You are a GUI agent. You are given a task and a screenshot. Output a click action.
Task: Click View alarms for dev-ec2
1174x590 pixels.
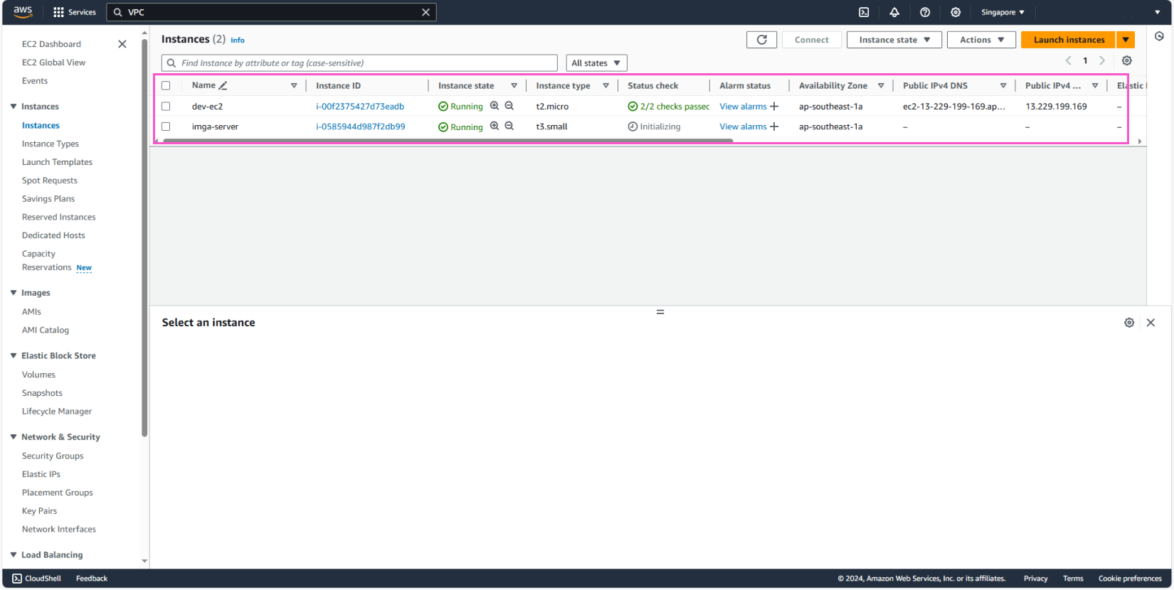(x=743, y=107)
